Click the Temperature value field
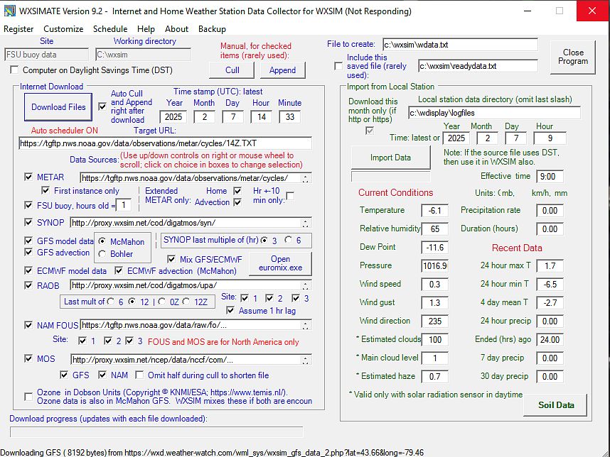Viewport: 610px width, 457px height. (x=434, y=211)
